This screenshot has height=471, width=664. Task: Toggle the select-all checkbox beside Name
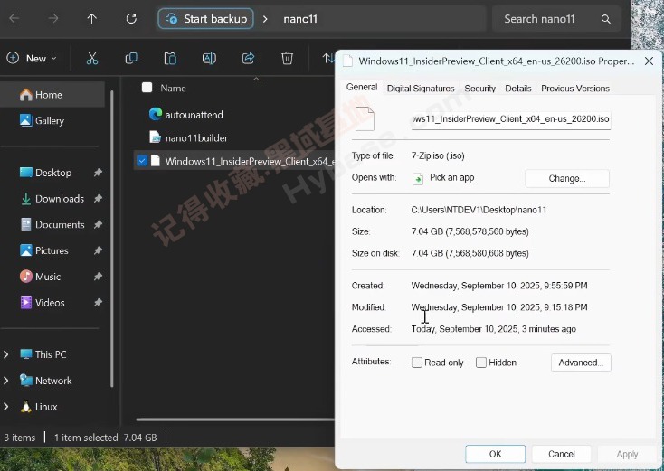(147, 88)
